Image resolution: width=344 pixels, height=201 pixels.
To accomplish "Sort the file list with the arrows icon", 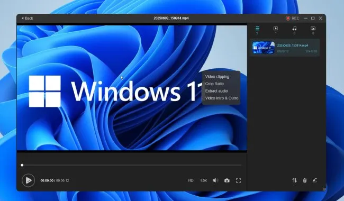I will click(x=294, y=180).
